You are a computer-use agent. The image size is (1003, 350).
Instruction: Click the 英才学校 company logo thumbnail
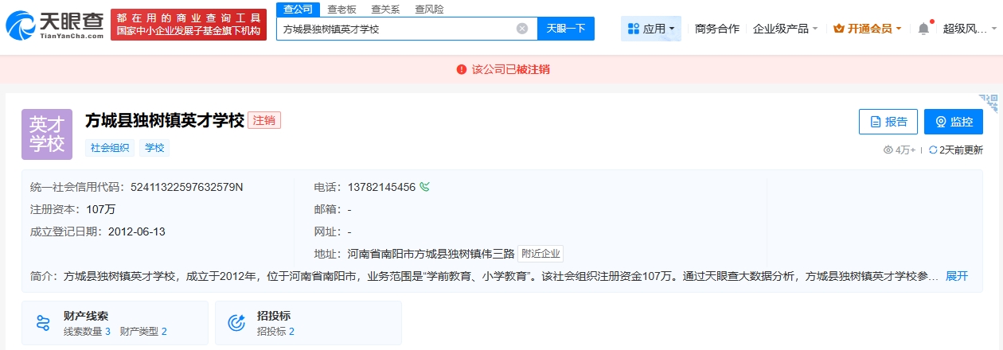[x=47, y=134]
